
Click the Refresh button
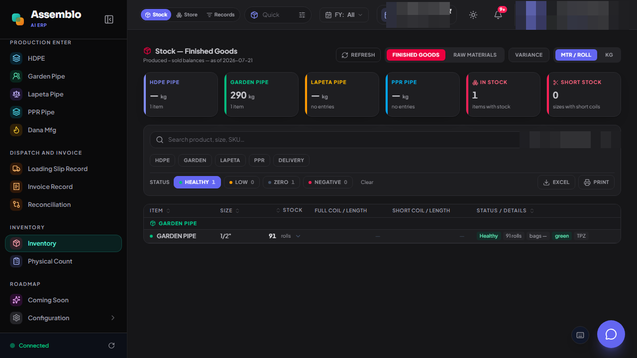coord(358,55)
